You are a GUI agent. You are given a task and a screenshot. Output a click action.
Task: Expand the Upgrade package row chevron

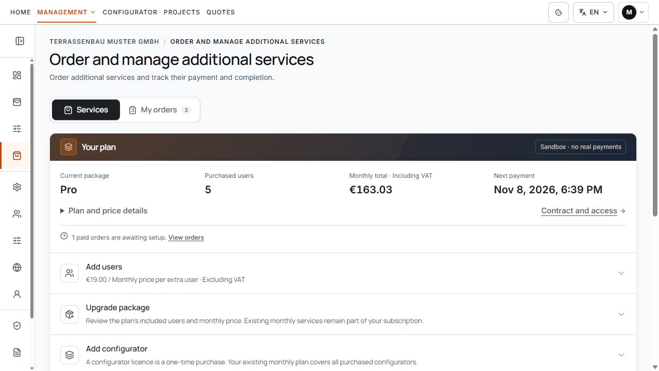[621, 314]
